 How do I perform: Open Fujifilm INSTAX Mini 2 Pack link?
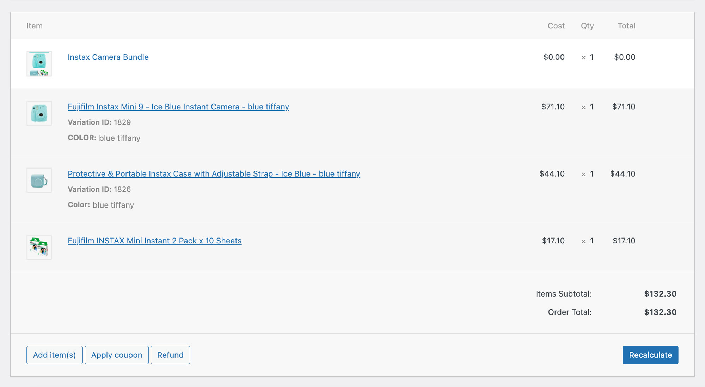tap(154, 241)
